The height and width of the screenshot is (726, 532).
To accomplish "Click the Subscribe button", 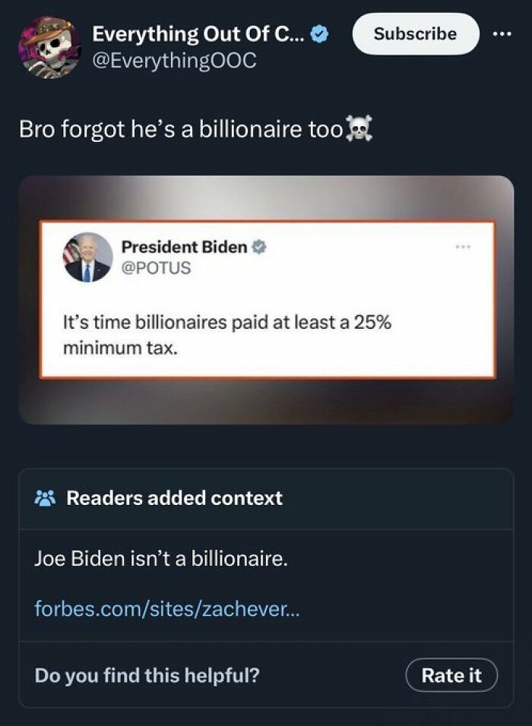I will click(415, 33).
